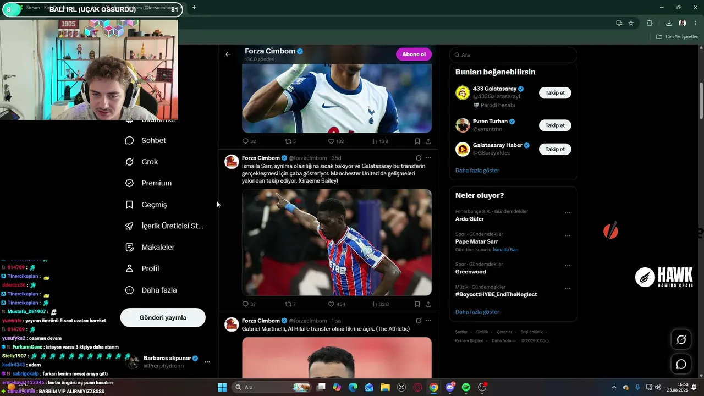Go back using the arrow beside Forza Cimbom
This screenshot has width=704, height=396.
pyautogui.click(x=228, y=54)
